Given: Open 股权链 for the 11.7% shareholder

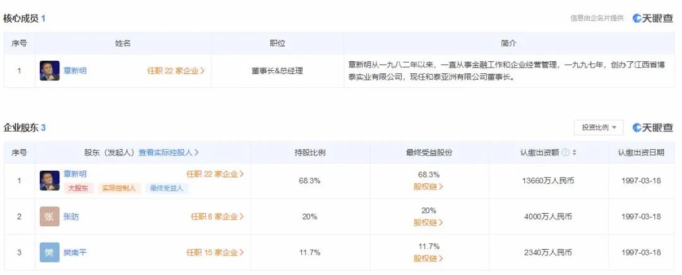Looking at the screenshot, I should pos(429,259).
